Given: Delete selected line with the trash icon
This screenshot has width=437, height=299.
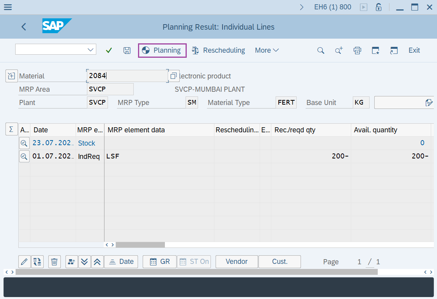Looking at the screenshot, I should (54, 262).
